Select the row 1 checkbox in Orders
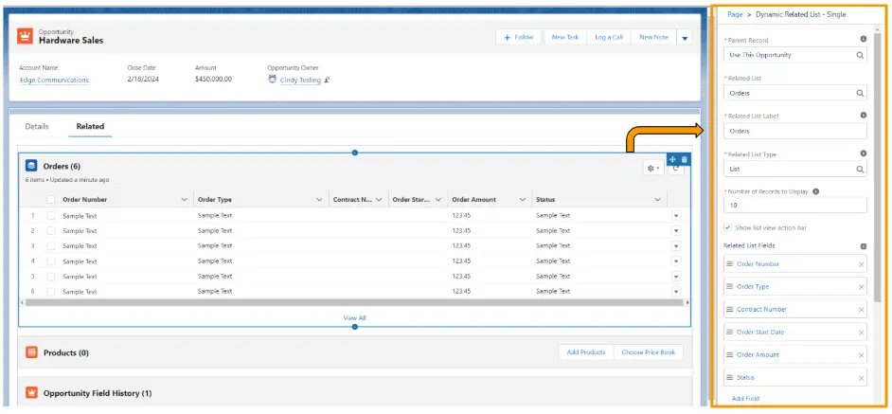892x414 pixels. click(x=50, y=216)
